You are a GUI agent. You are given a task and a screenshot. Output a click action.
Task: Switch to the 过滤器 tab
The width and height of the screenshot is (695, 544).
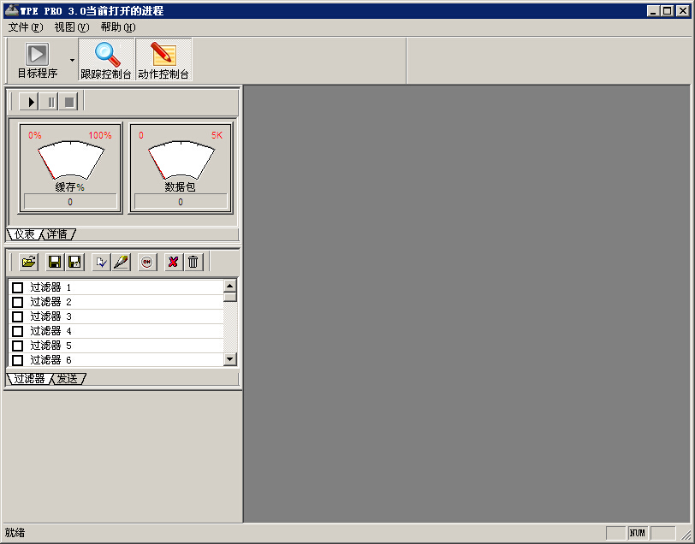(29, 379)
